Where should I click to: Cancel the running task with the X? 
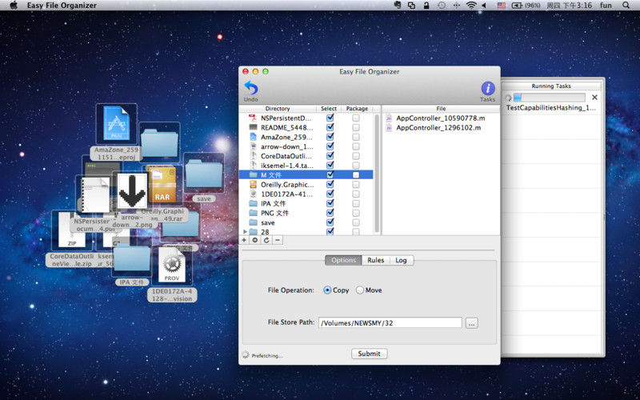coord(594,97)
